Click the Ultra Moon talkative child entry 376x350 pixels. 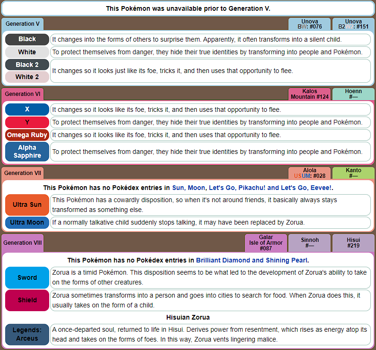pyautogui.click(x=210, y=223)
